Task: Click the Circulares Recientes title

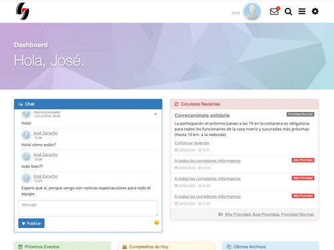Action: point(200,104)
